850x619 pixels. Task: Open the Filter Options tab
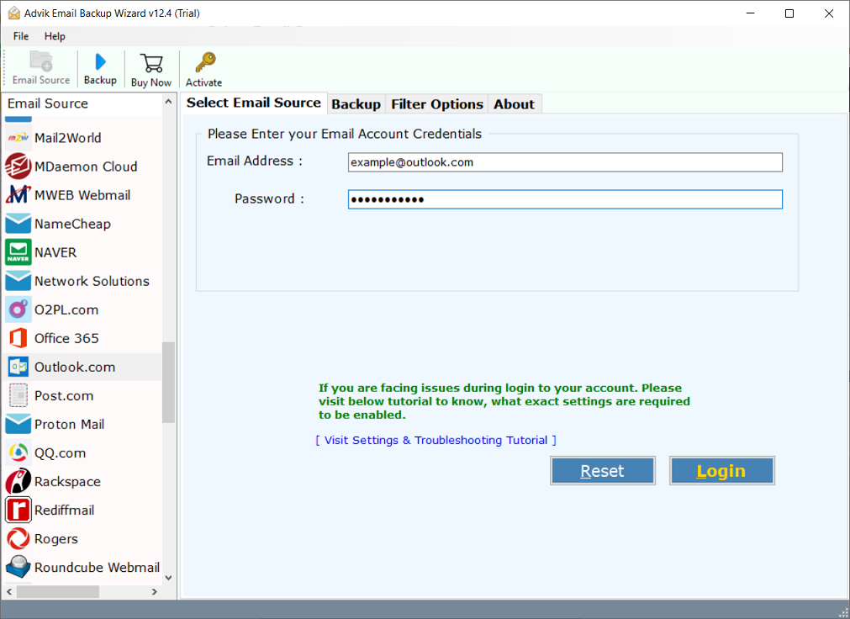(x=437, y=104)
